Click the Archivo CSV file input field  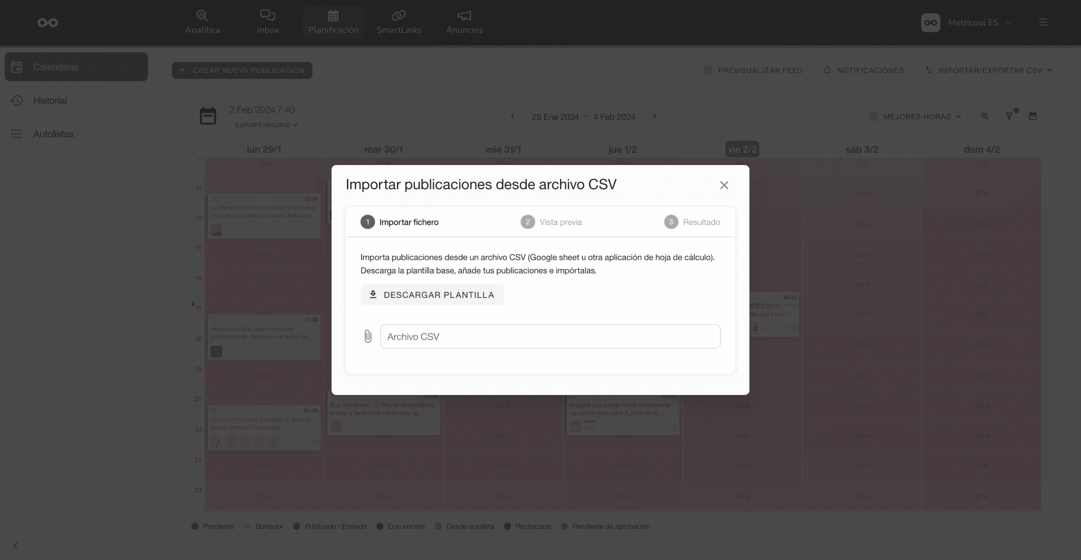pos(550,336)
